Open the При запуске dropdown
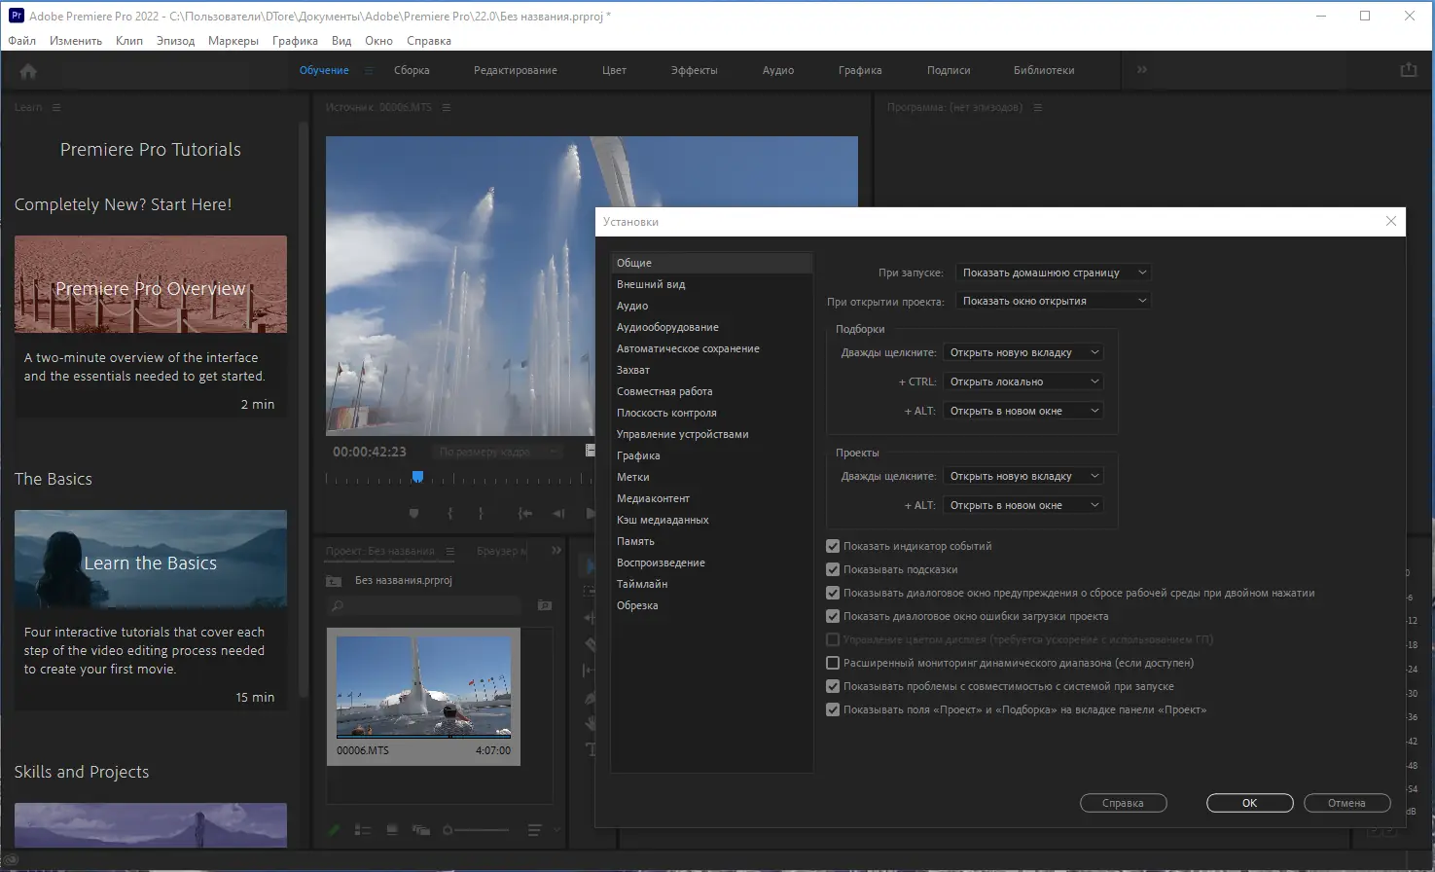 pos(1053,272)
